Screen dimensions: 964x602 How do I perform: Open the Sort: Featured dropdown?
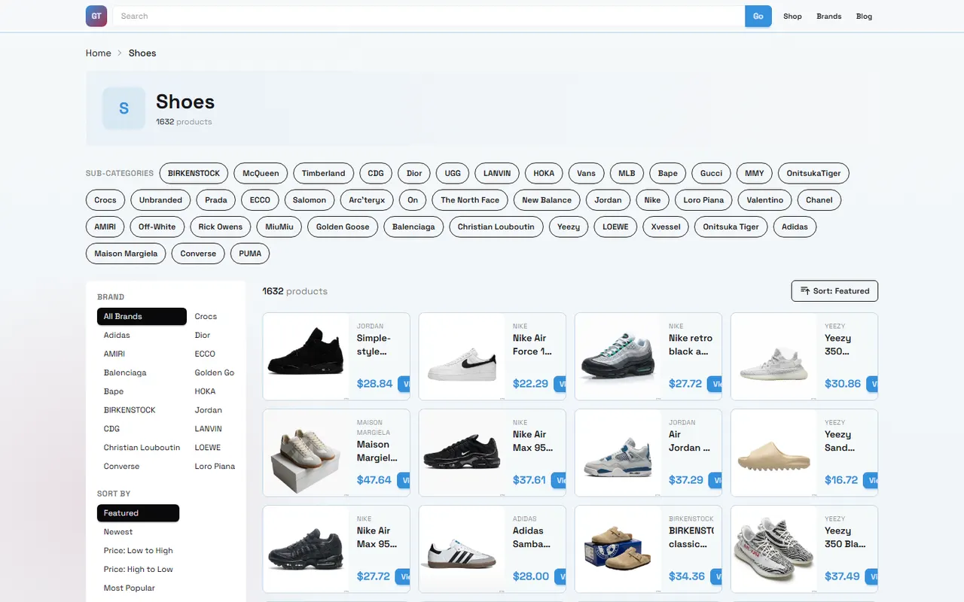point(834,291)
